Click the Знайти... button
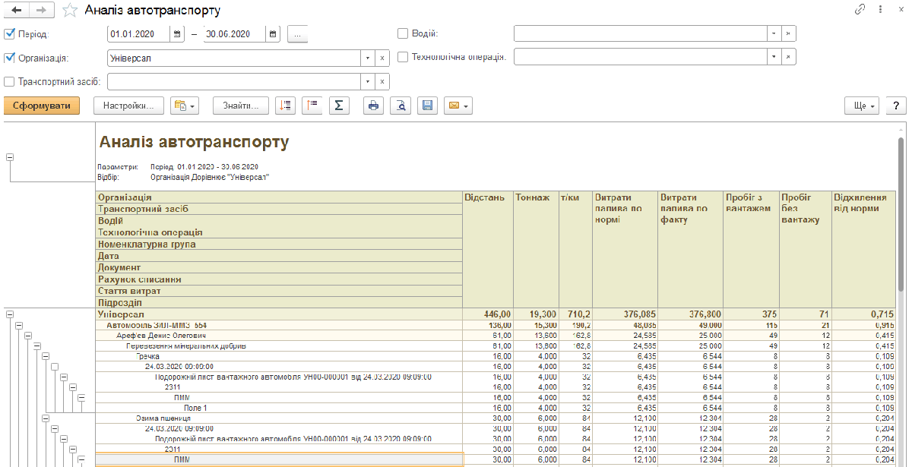This screenshot has width=912, height=467. pos(241,106)
